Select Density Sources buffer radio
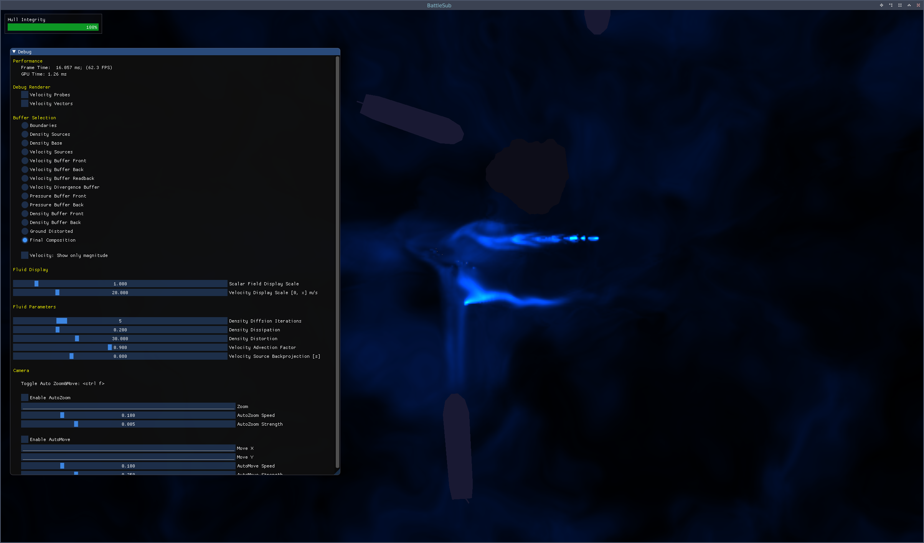This screenshot has width=924, height=543. (x=25, y=134)
